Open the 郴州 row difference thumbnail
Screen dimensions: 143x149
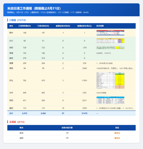point(110,33)
